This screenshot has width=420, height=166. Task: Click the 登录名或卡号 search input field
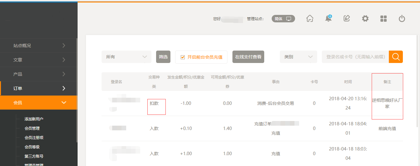355,57
